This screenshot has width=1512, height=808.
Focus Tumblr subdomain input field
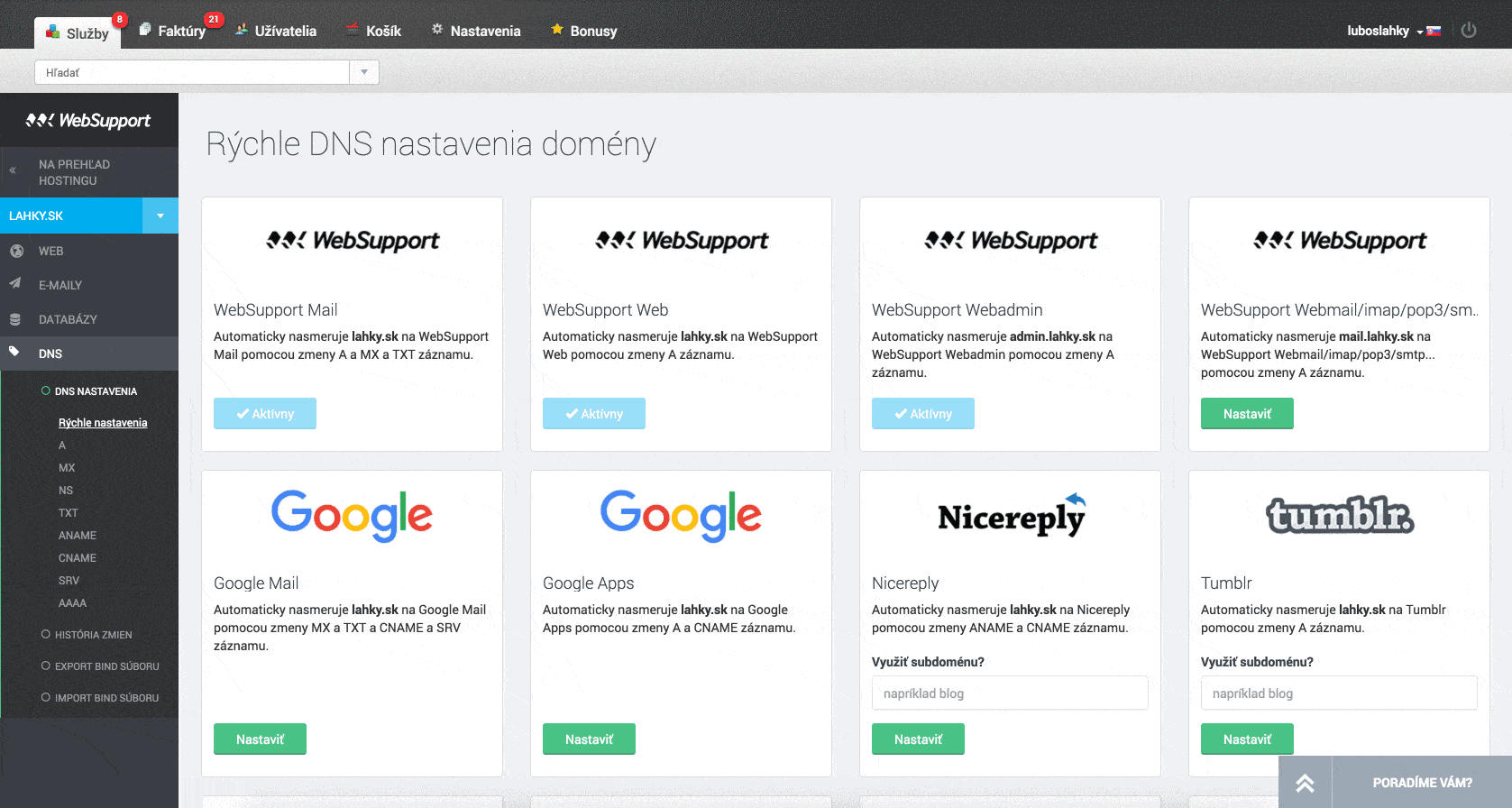[x=1339, y=693]
